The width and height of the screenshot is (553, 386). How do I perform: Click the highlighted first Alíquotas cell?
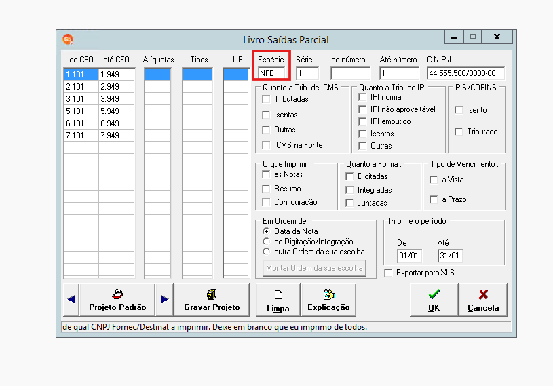tap(157, 75)
